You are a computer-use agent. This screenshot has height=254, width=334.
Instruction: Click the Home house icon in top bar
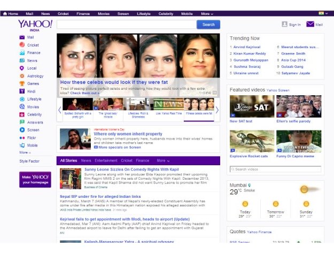(x=5, y=14)
